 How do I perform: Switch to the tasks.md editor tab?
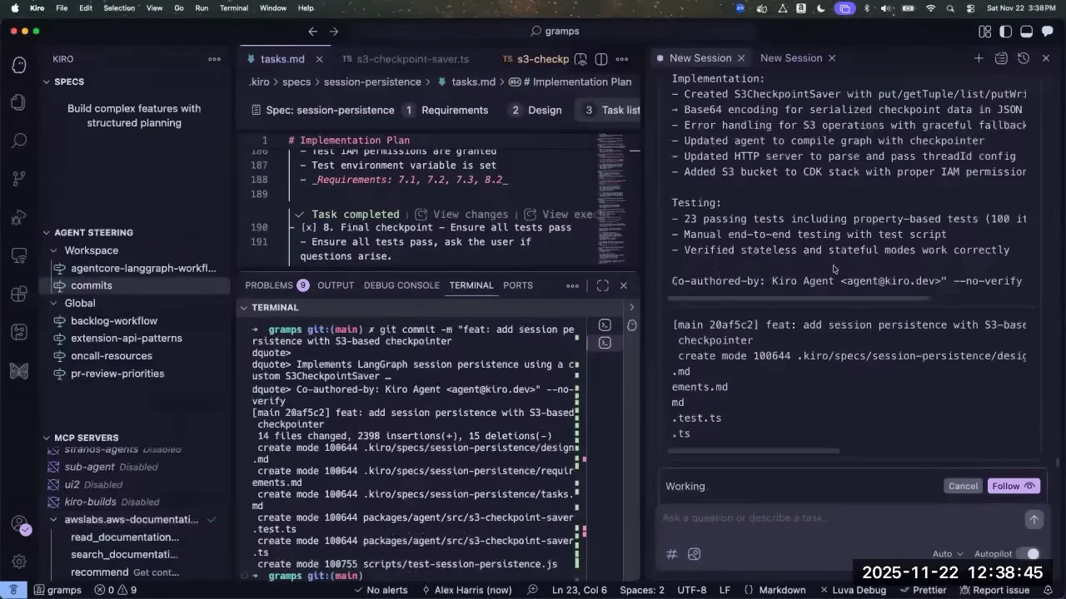(x=283, y=59)
